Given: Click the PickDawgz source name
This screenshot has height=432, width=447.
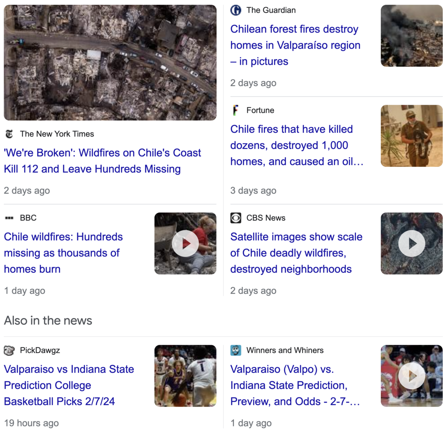Looking at the screenshot, I should 40,350.
